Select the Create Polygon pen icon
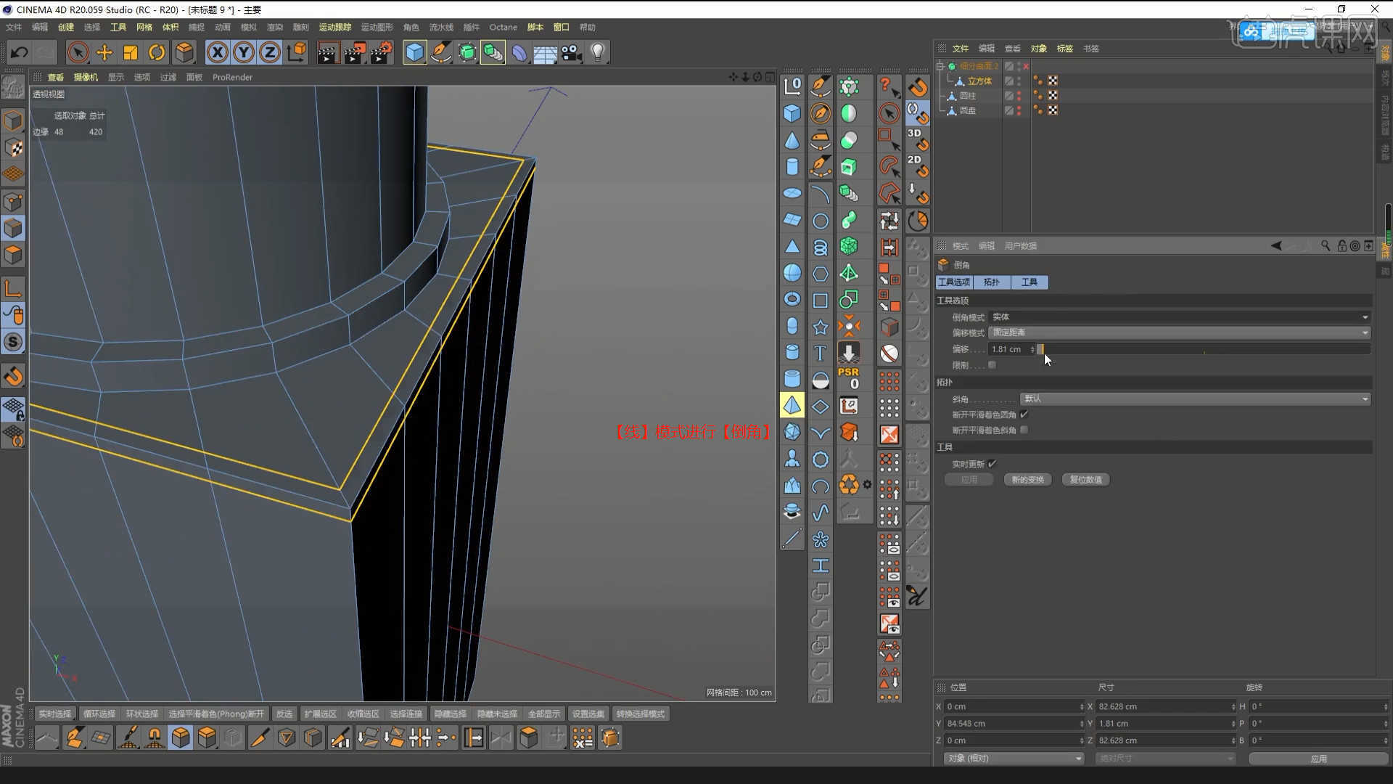1393x784 pixels. (x=74, y=738)
